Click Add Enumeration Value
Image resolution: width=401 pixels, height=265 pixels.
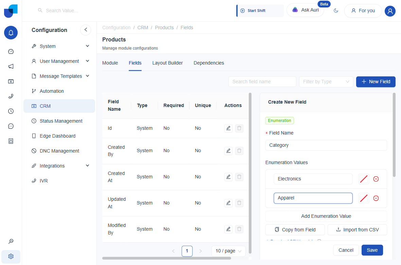[x=326, y=216]
